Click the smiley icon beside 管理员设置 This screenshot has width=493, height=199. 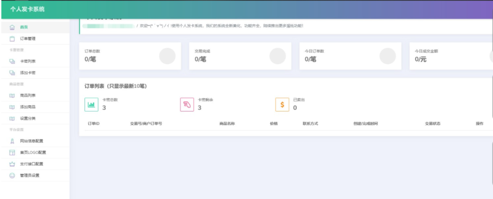coord(12,175)
